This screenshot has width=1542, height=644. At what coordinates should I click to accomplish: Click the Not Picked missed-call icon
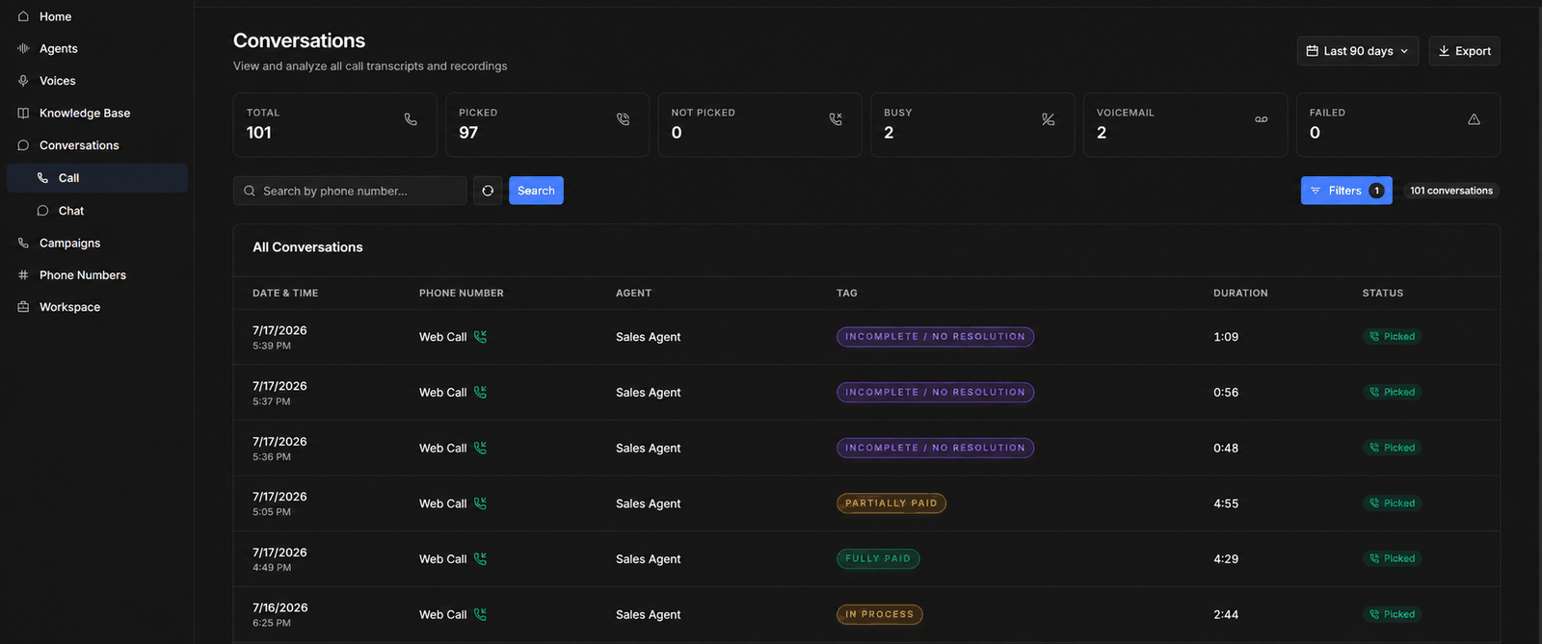(x=836, y=119)
